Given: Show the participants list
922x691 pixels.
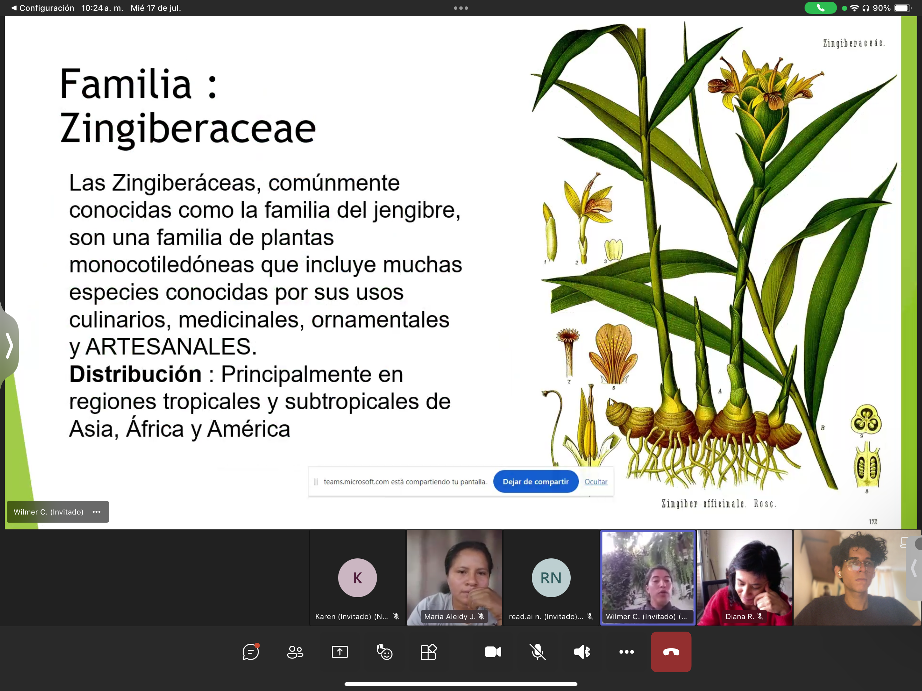Looking at the screenshot, I should (295, 652).
